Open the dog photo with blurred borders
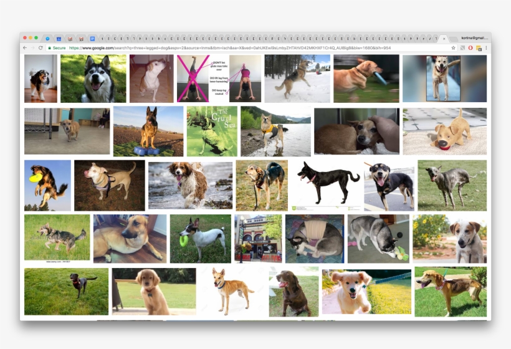The width and height of the screenshot is (511, 349). pyautogui.click(x=444, y=79)
